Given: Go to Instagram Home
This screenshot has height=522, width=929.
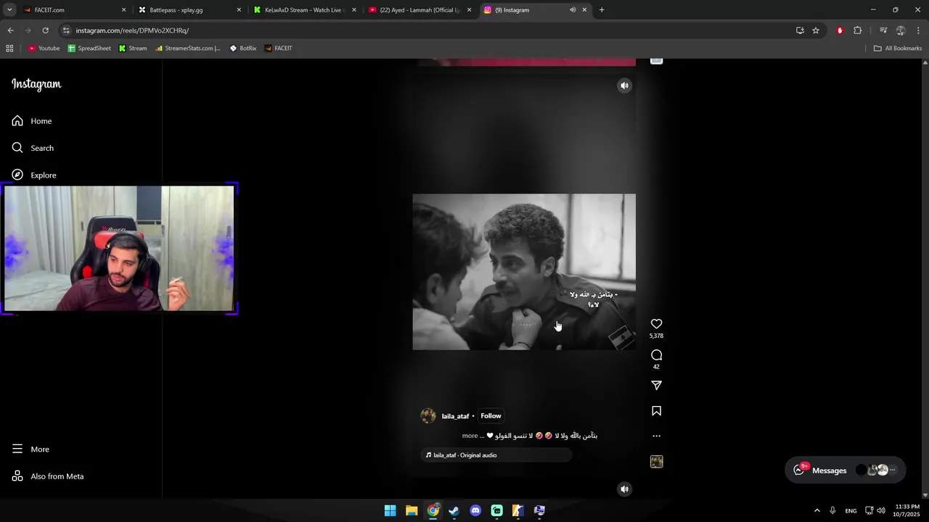Looking at the screenshot, I should pyautogui.click(x=32, y=121).
